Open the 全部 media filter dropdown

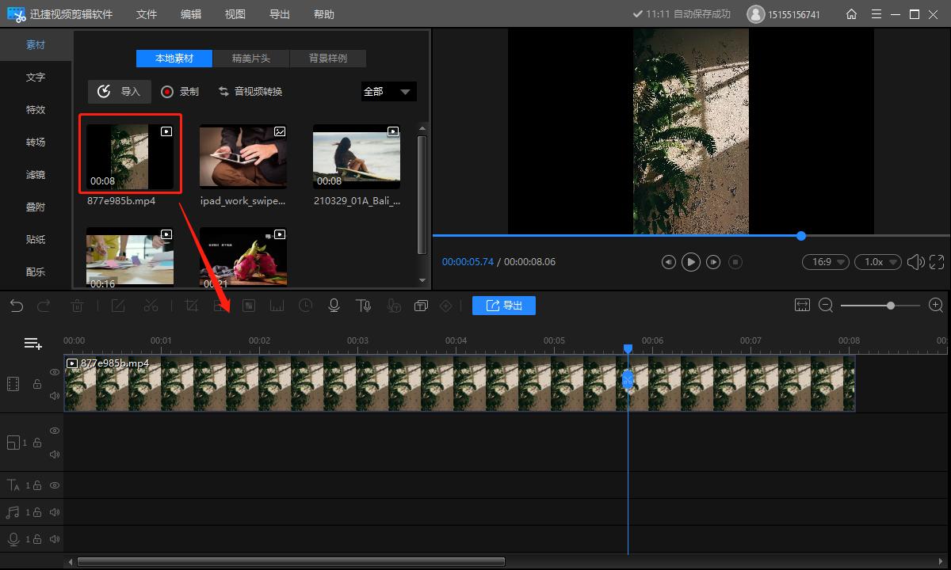click(388, 92)
